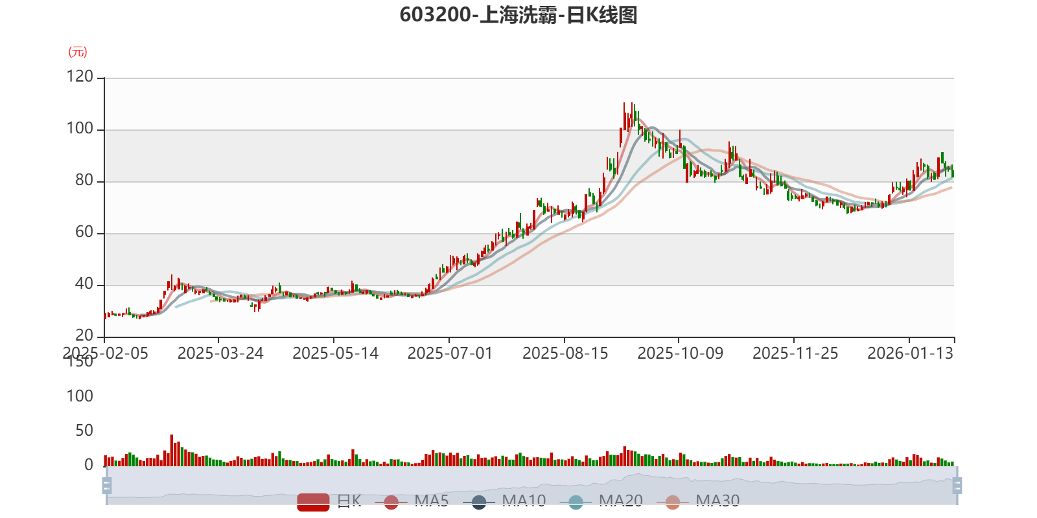This screenshot has width=1037, height=518.
Task: Click the 40 price axis label
Action: pyautogui.click(x=84, y=284)
